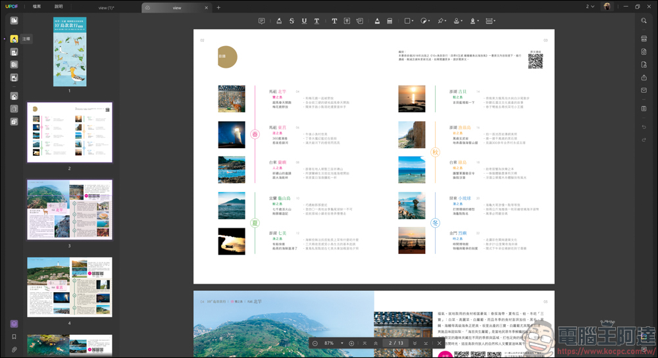Click the Redo arrow in right panel
The width and height of the screenshot is (658, 358).
[x=644, y=140]
